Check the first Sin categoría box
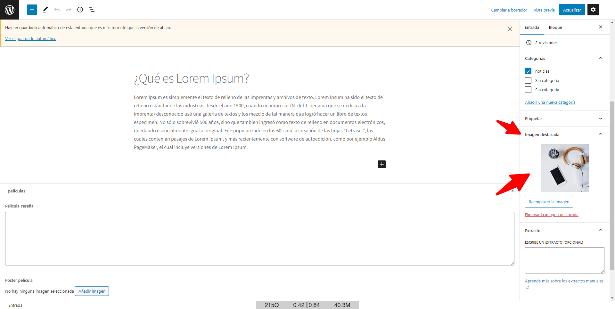The height and width of the screenshot is (309, 615). coord(528,80)
